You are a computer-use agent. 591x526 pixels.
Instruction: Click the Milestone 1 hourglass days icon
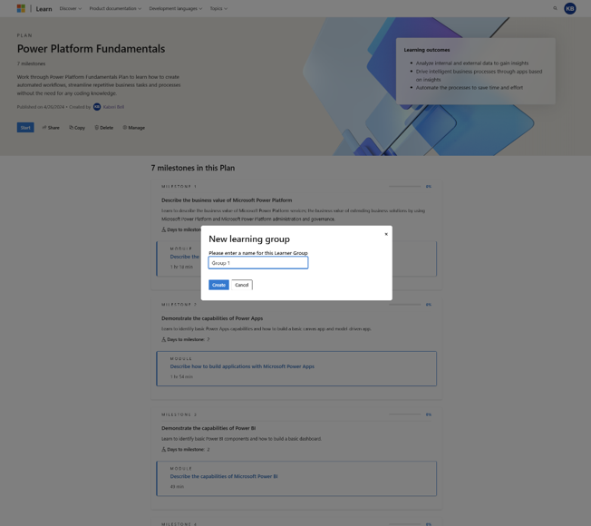[x=163, y=229]
